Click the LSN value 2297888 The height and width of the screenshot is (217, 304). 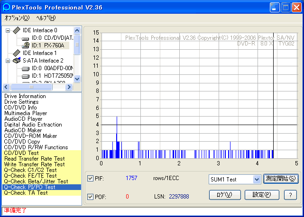pos(179,197)
